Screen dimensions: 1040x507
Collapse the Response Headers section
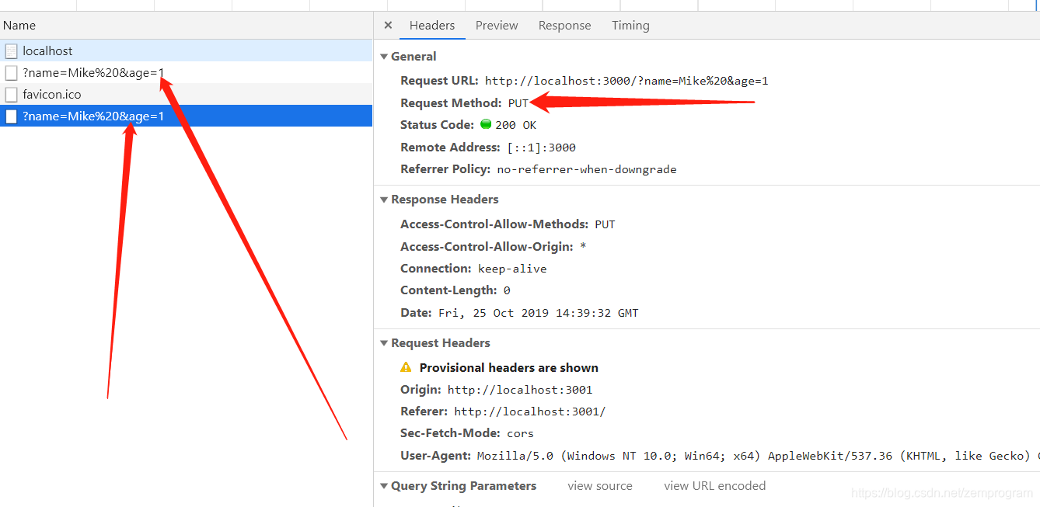pos(384,200)
